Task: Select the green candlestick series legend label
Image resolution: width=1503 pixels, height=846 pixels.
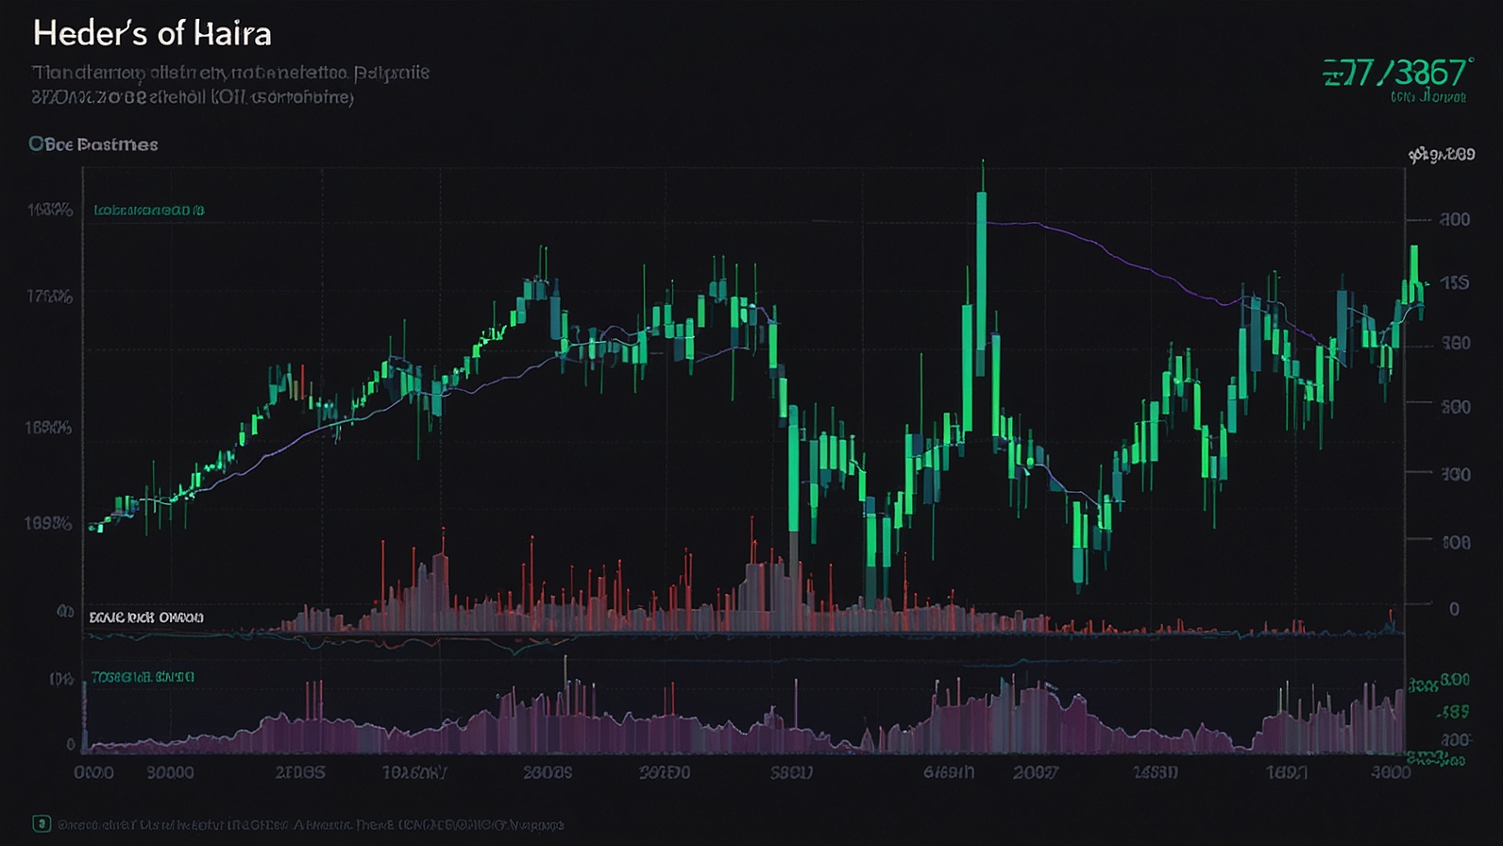Action: (x=149, y=210)
